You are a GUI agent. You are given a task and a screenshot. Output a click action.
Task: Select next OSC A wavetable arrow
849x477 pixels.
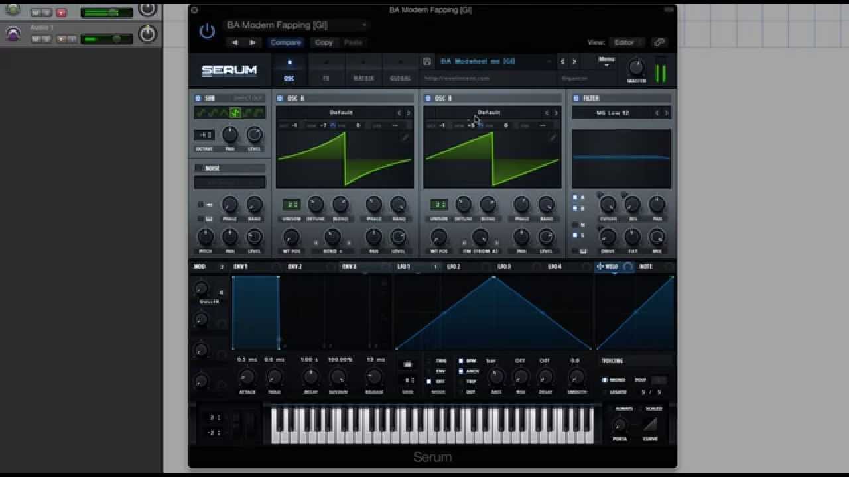click(x=408, y=113)
